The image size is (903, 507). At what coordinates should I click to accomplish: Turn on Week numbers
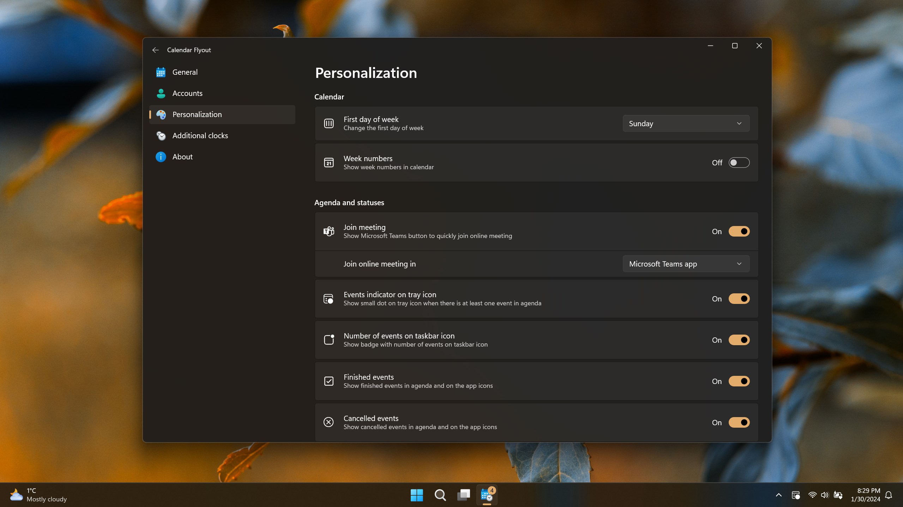(x=739, y=163)
